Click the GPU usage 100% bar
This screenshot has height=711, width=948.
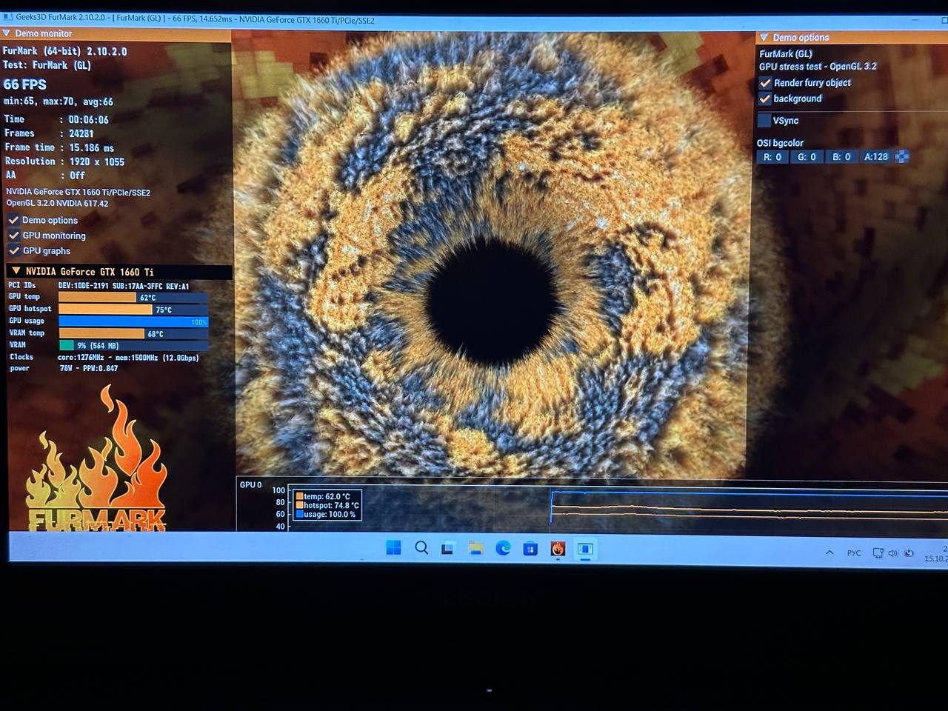[x=133, y=321]
